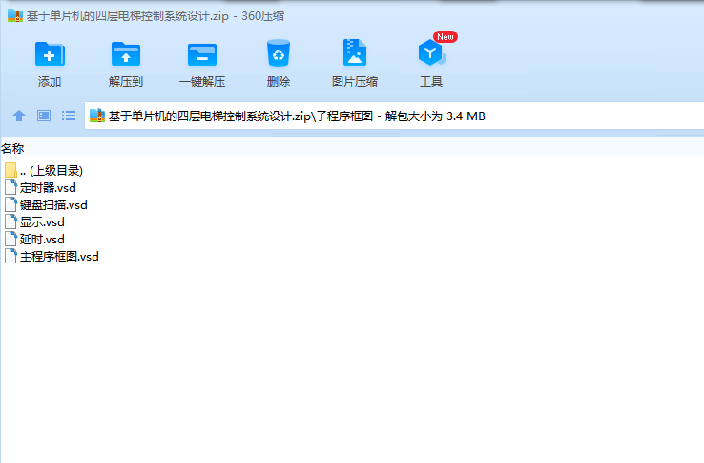Select the file name 主程序框图.vsd
The width and height of the screenshot is (704, 463).
coord(59,256)
